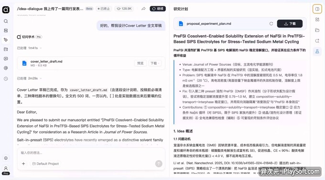The height and width of the screenshot is (180, 325).
Task: Click the 已终止 status badge
Action: coord(104,9)
